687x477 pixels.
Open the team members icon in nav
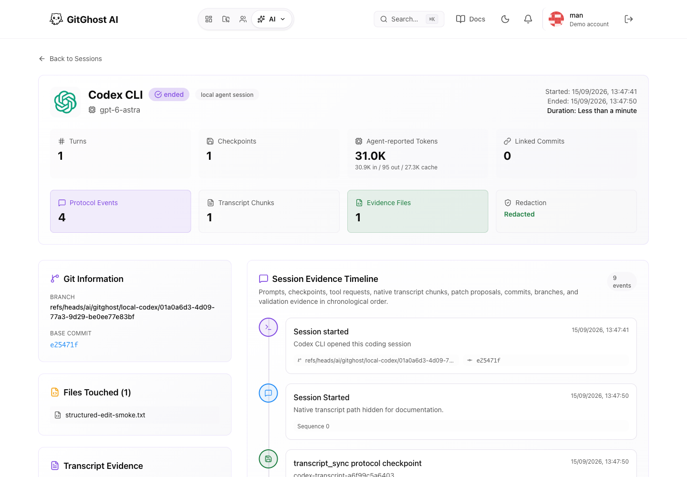click(243, 19)
